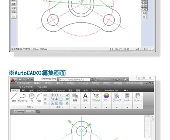Select the Move tool in 修正 panel
Image resolution: width=170 pixels, height=140 pixels.
coord(52,95)
